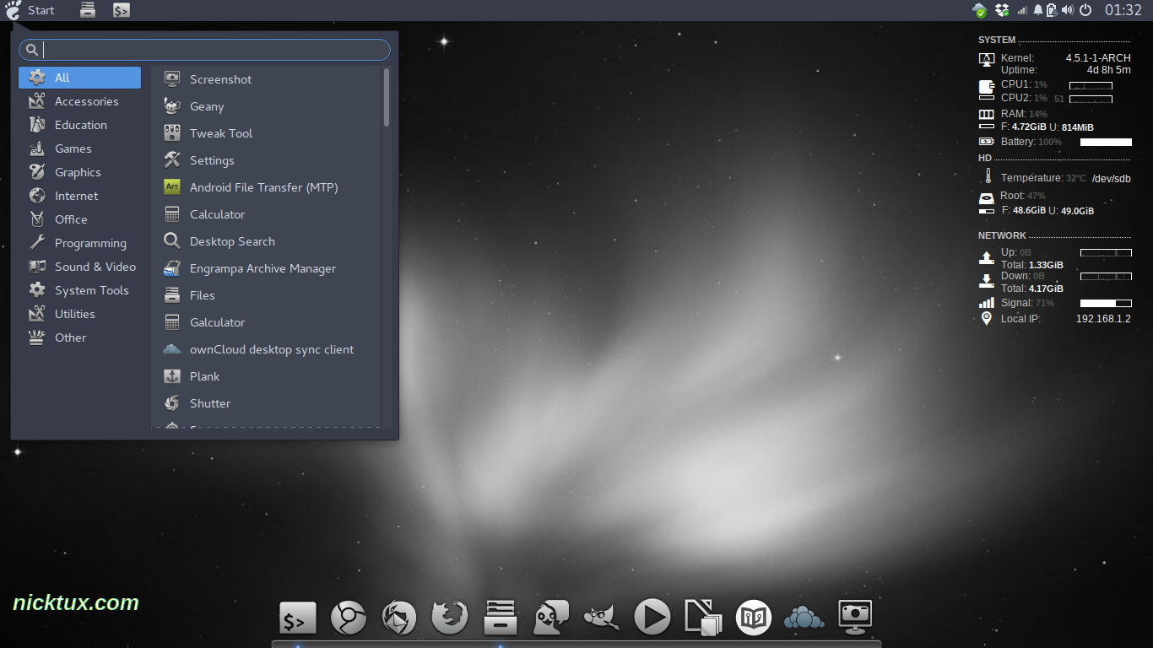Launch Tweak Tool from the app list
The image size is (1153, 648).
220,133
